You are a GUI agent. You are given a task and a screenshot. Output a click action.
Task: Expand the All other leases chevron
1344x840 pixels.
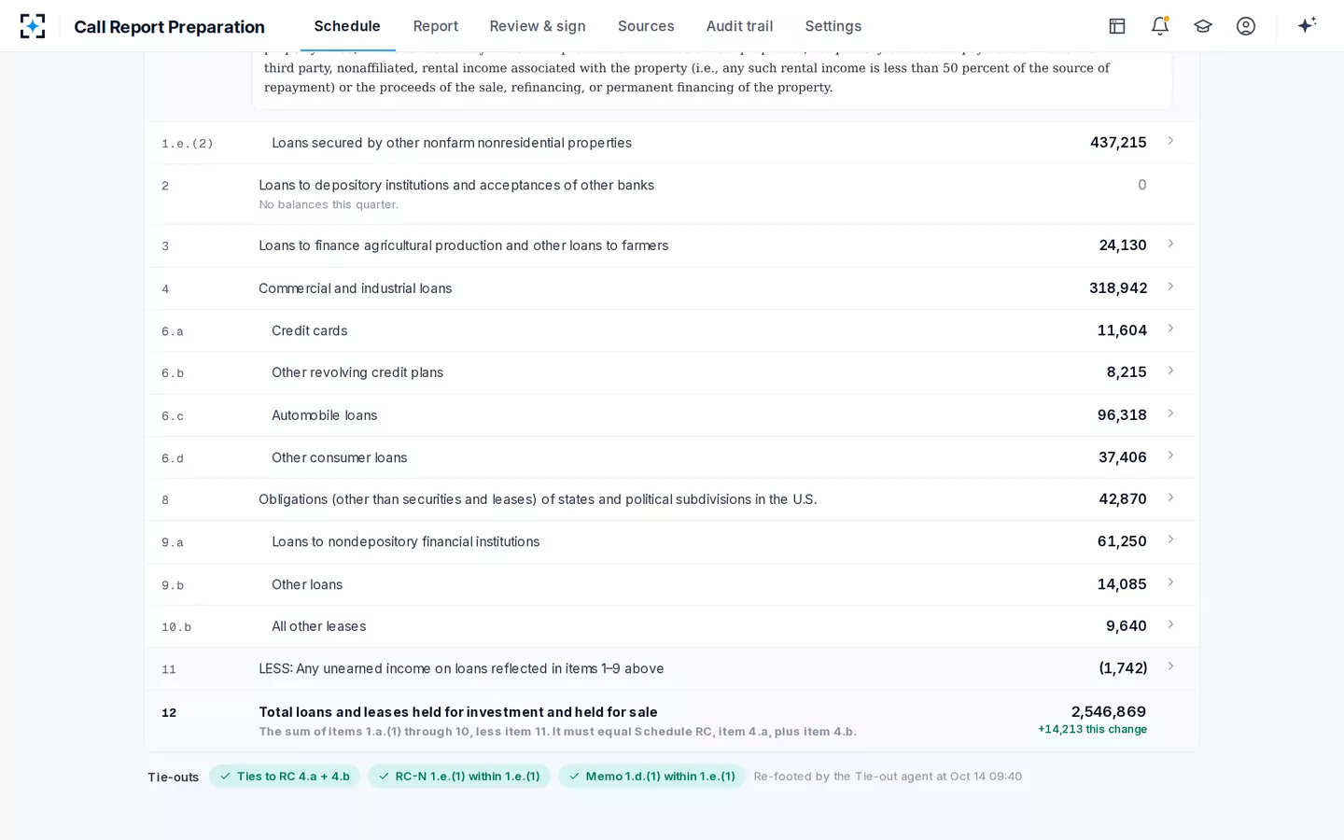click(1170, 624)
